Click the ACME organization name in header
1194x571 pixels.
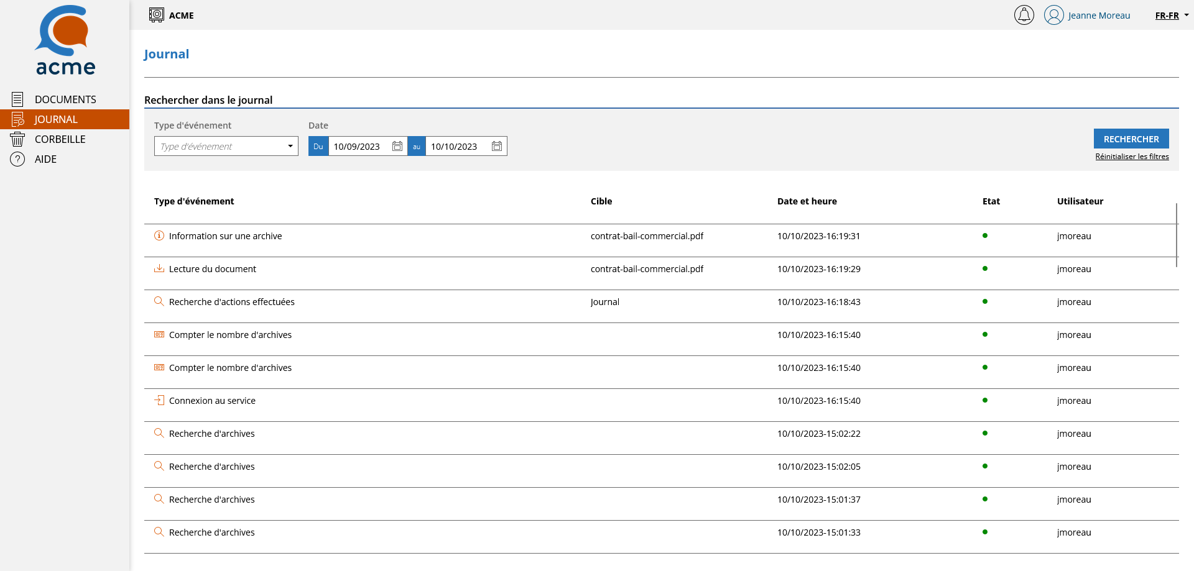[182, 16]
